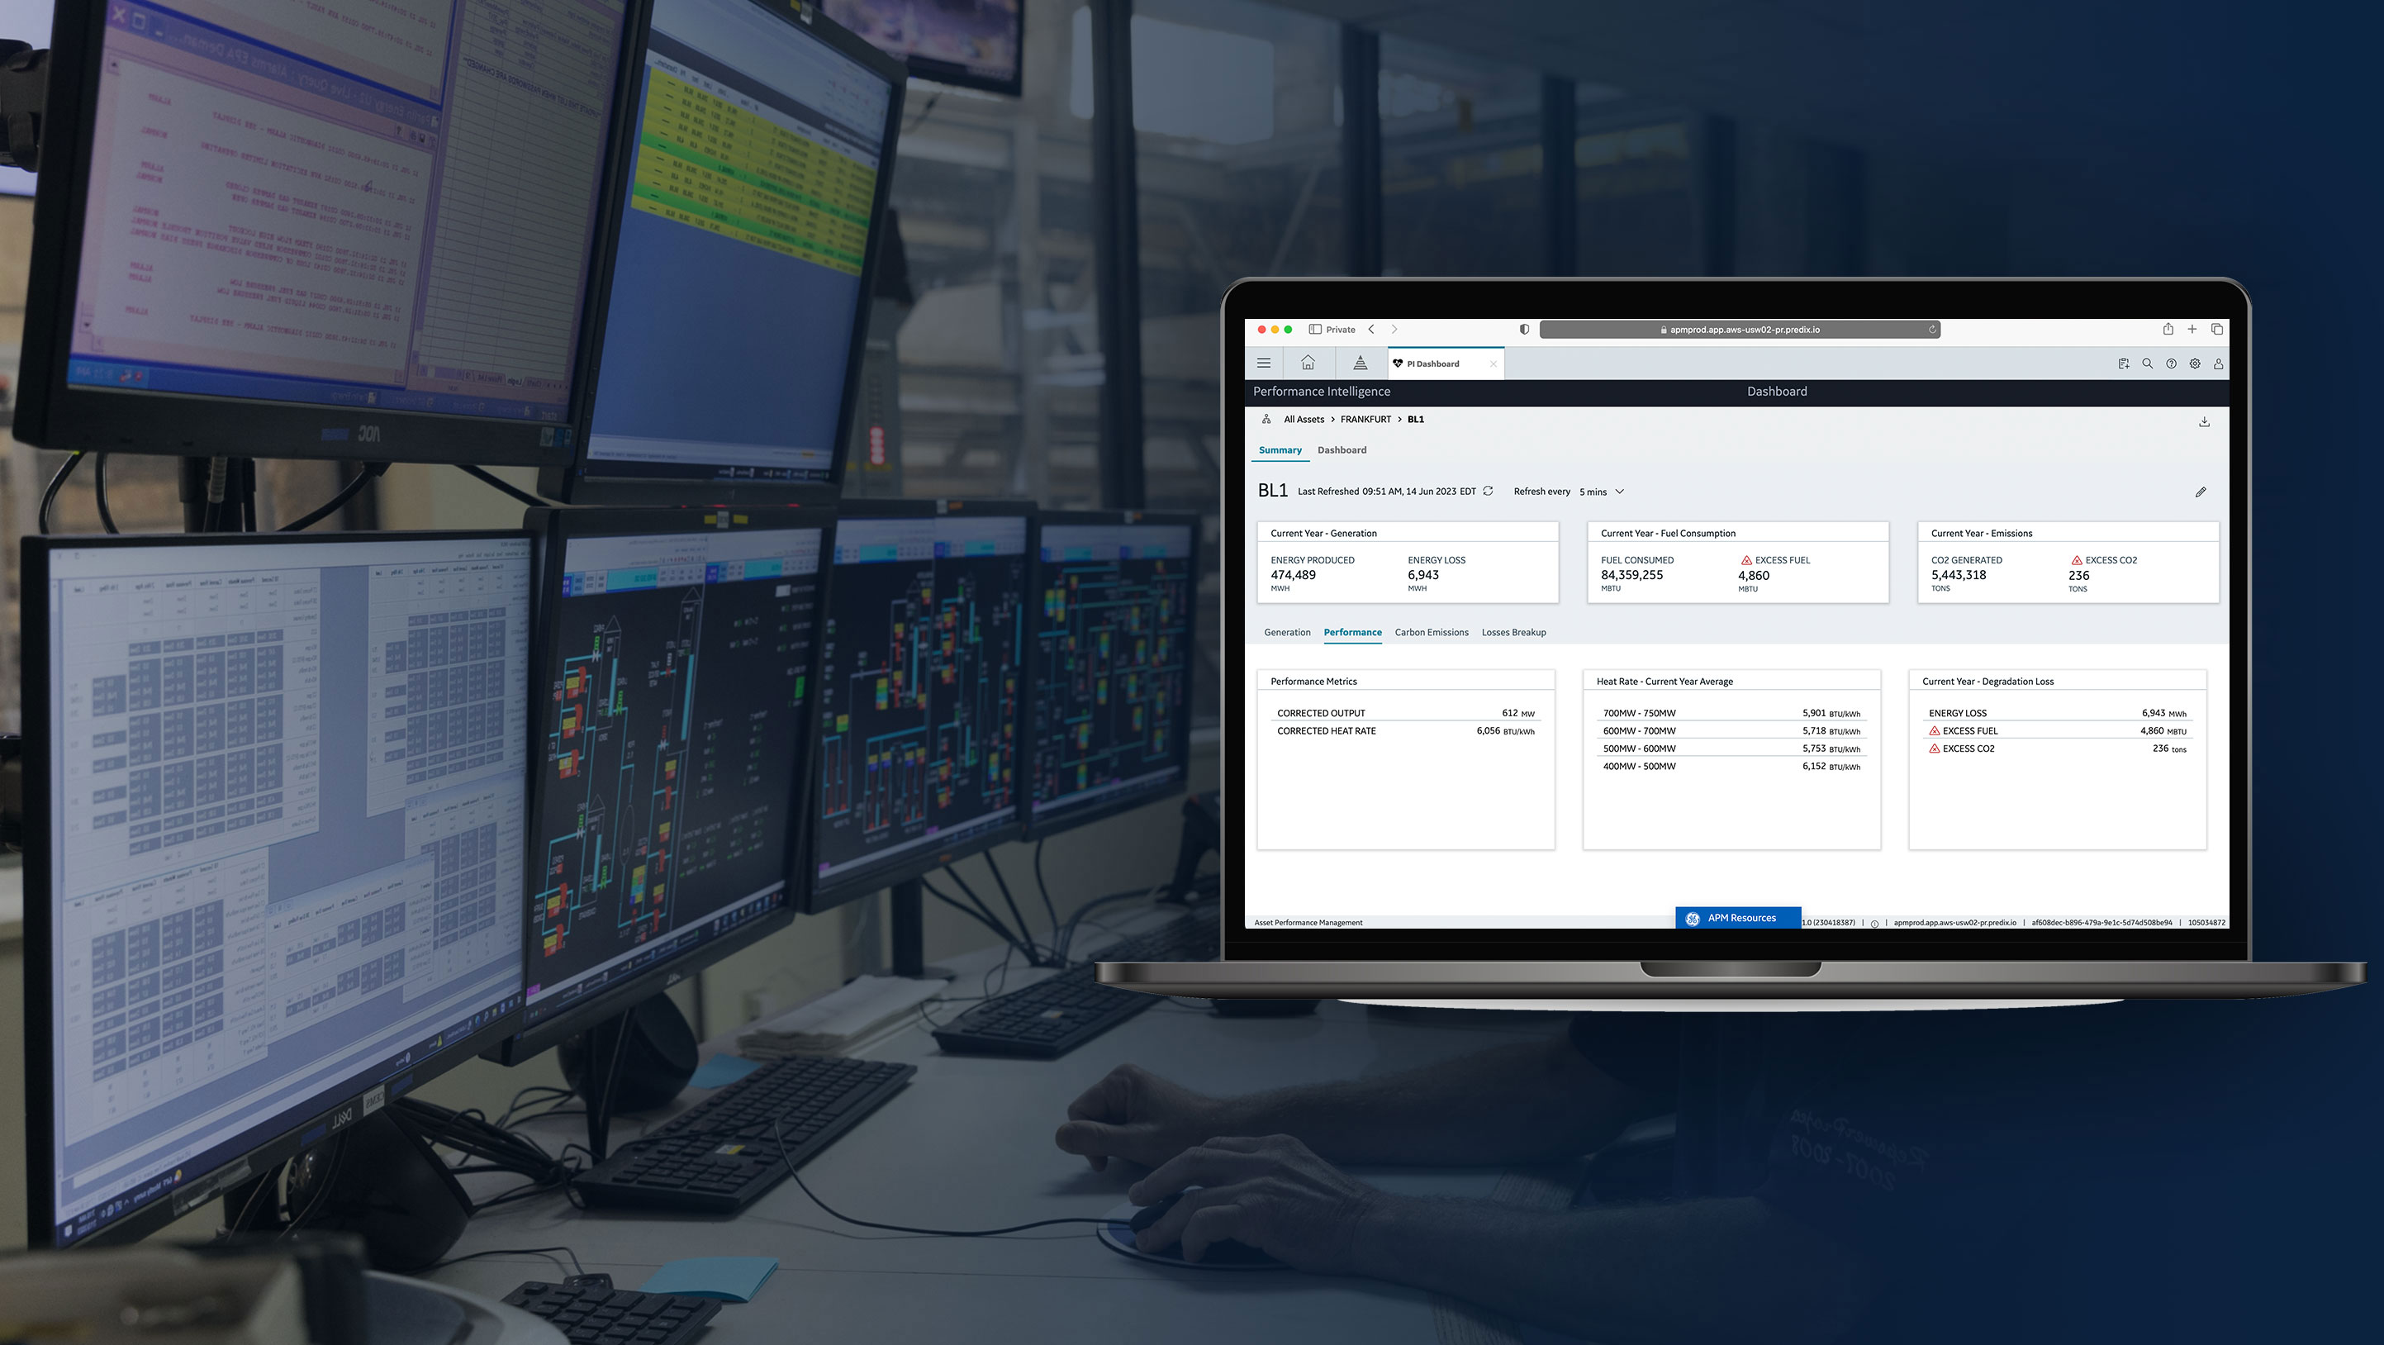Expand the All Assets breadcrumb dropdown
The height and width of the screenshot is (1345, 2384).
click(x=1304, y=420)
